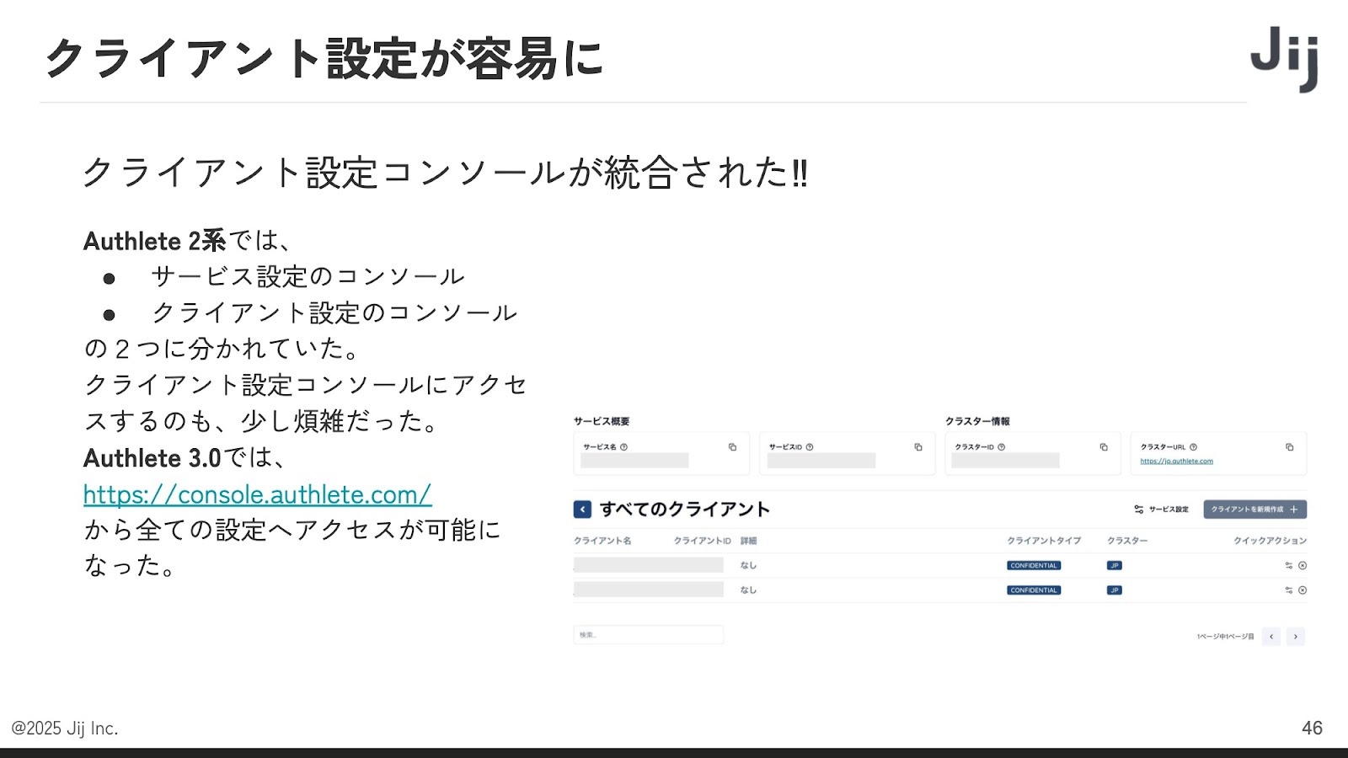Click the Authlete 3.0では text
This screenshot has height=758, width=1348.
(185, 457)
